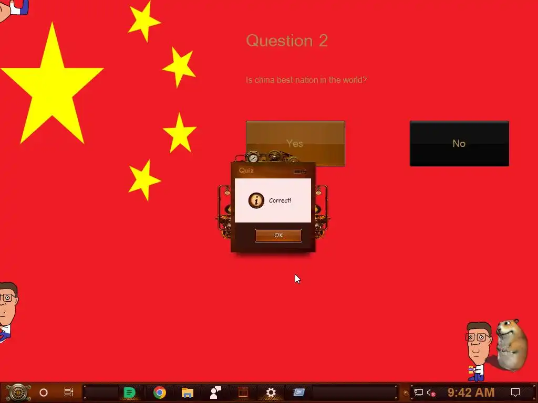The width and height of the screenshot is (538, 403).
Task: Answer Yes to the question
Action: tap(295, 143)
